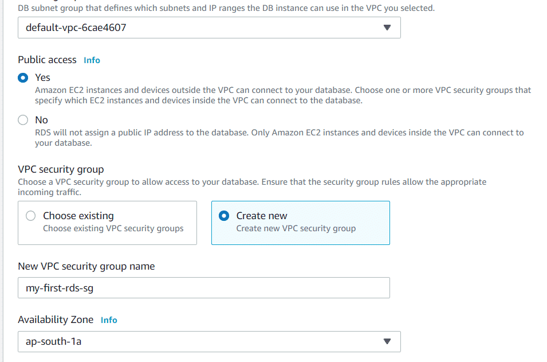Click the Choose existing title text
This screenshot has width=547, height=362.
78,216
